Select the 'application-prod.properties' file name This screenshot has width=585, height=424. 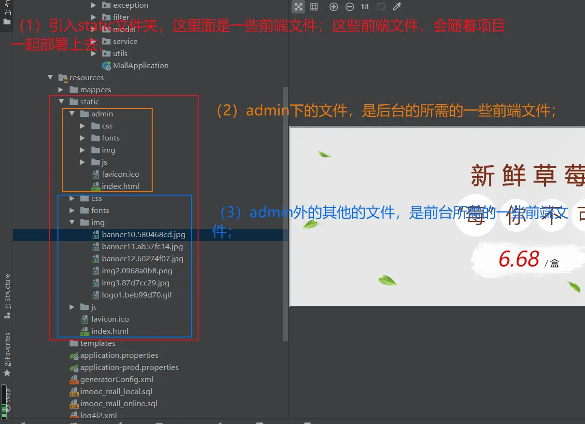pyautogui.click(x=129, y=367)
